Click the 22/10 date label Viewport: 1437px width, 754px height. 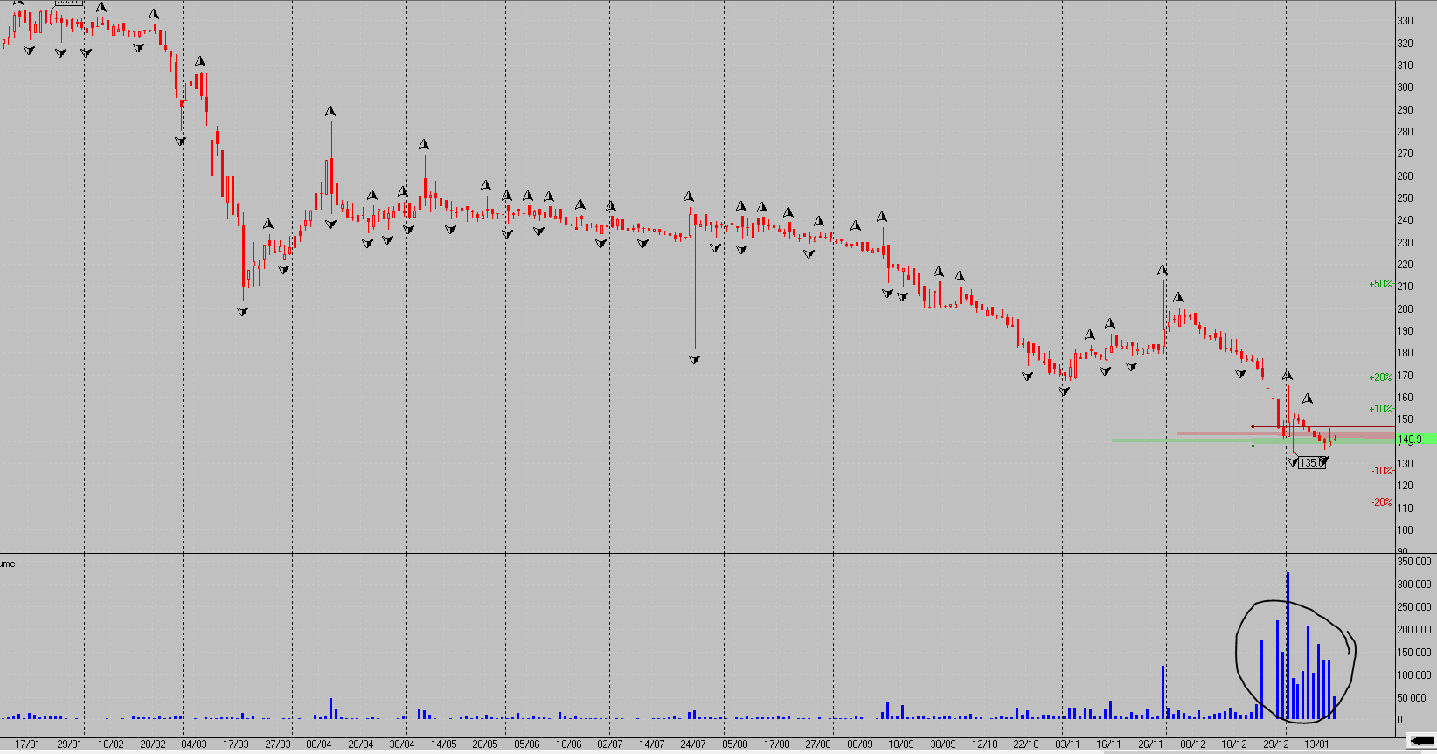(x=1026, y=744)
